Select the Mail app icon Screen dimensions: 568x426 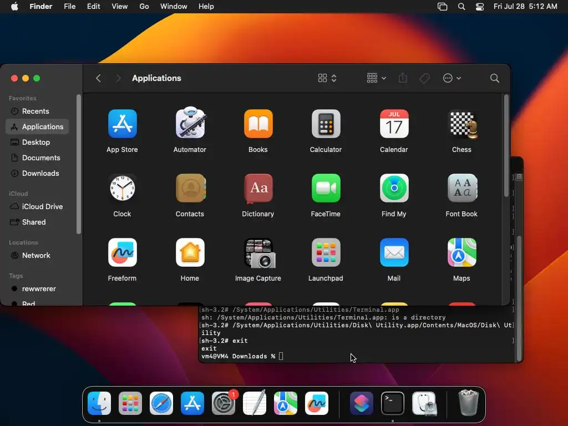tap(394, 252)
